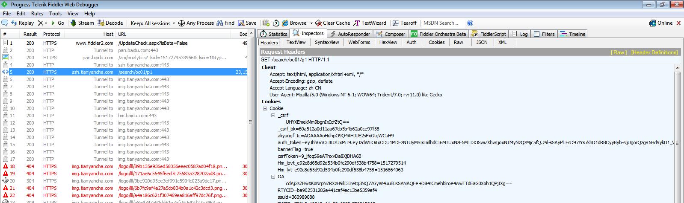Viewport: 684px width, 203px height.
Task: Open the Help menu
Action: [89, 14]
